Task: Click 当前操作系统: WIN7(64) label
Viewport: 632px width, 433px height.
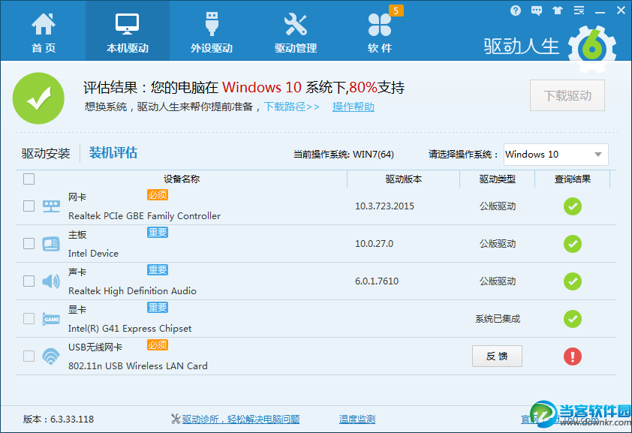Action: (344, 155)
